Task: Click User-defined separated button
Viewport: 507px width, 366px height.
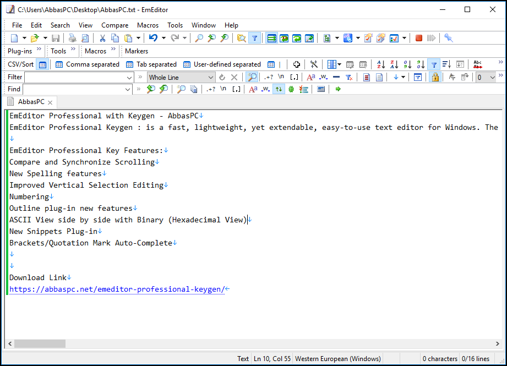Action: click(222, 64)
